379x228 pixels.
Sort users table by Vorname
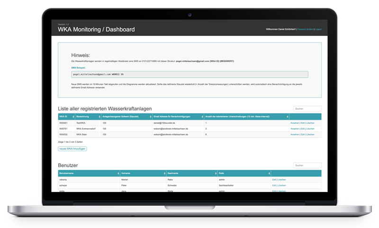coord(142,174)
